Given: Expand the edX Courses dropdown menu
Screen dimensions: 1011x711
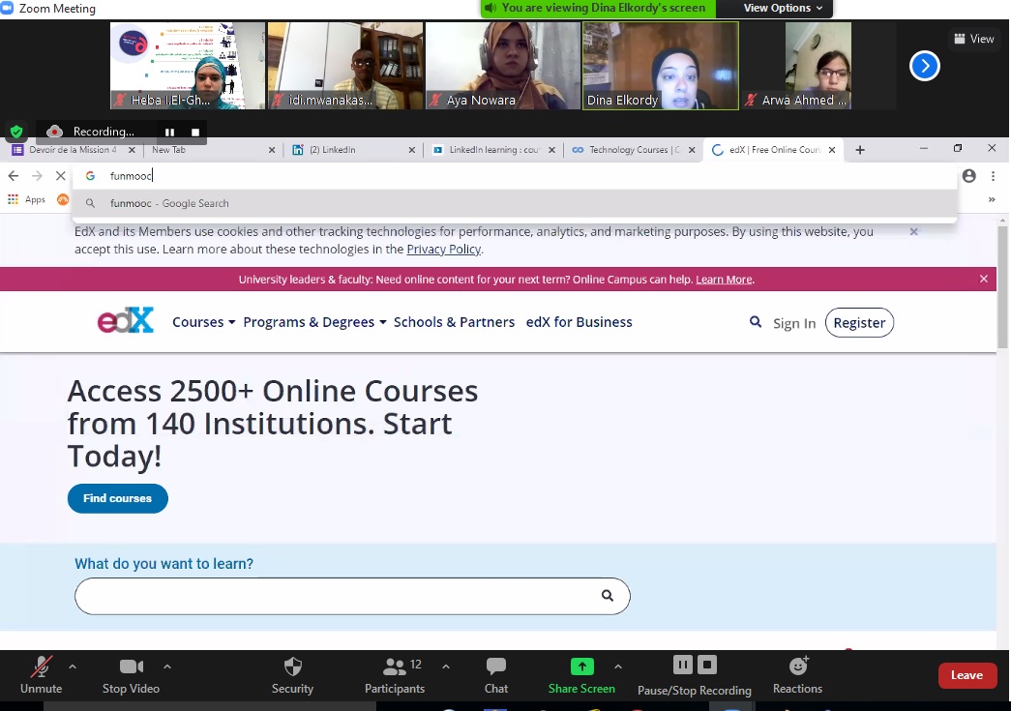Looking at the screenshot, I should point(203,322).
